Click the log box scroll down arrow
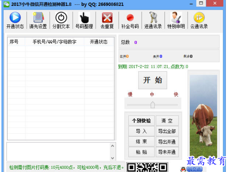The image size is (229, 172). [x=112, y=158]
